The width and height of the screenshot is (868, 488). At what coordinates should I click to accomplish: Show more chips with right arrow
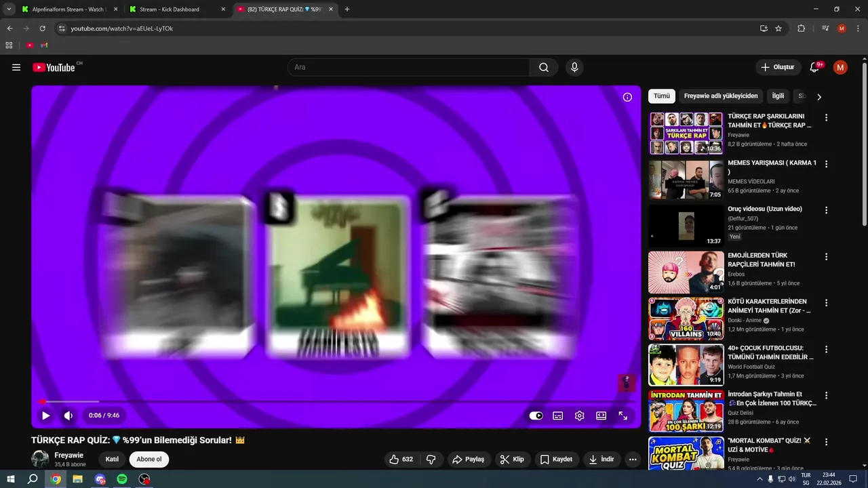[x=819, y=97]
